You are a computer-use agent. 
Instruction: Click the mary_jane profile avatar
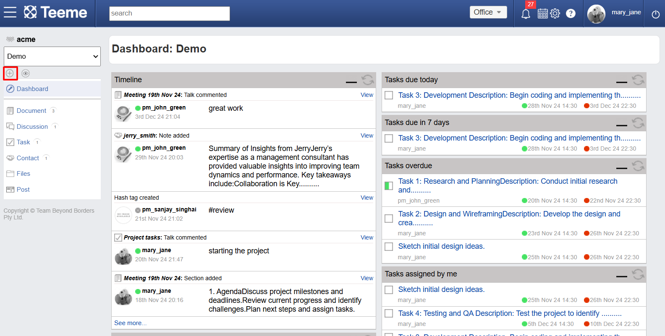point(596,14)
